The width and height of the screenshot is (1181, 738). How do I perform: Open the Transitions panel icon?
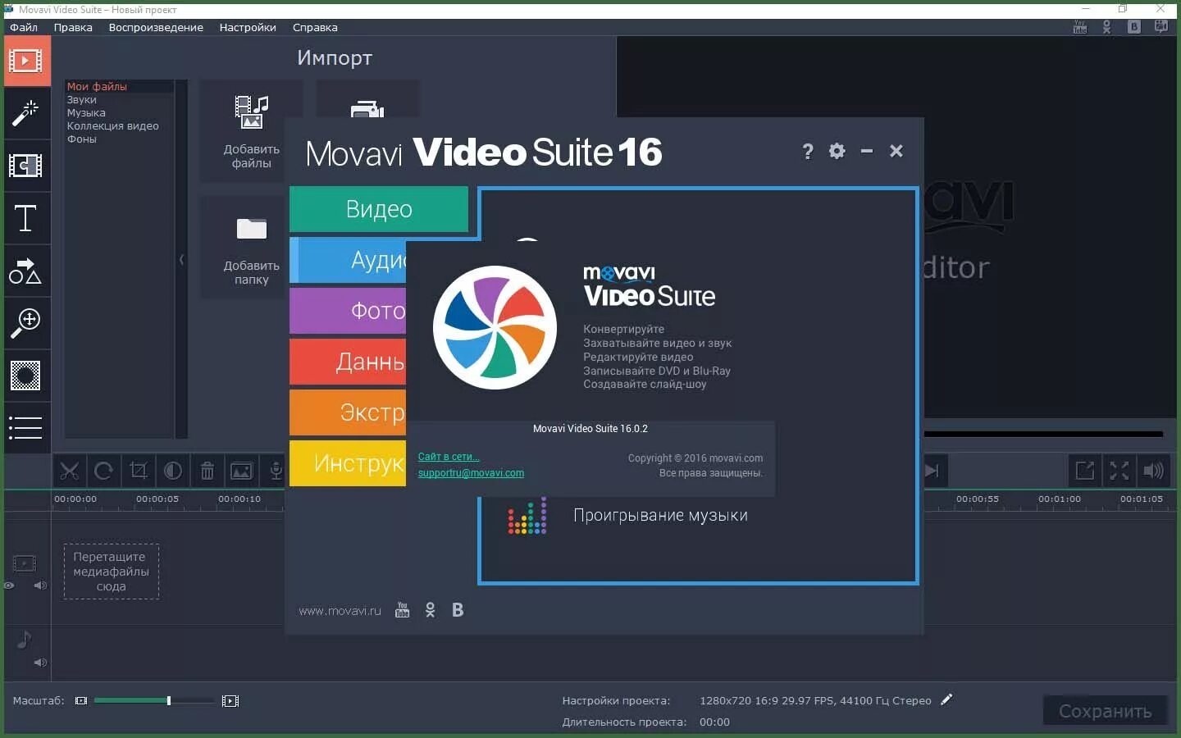point(26,166)
